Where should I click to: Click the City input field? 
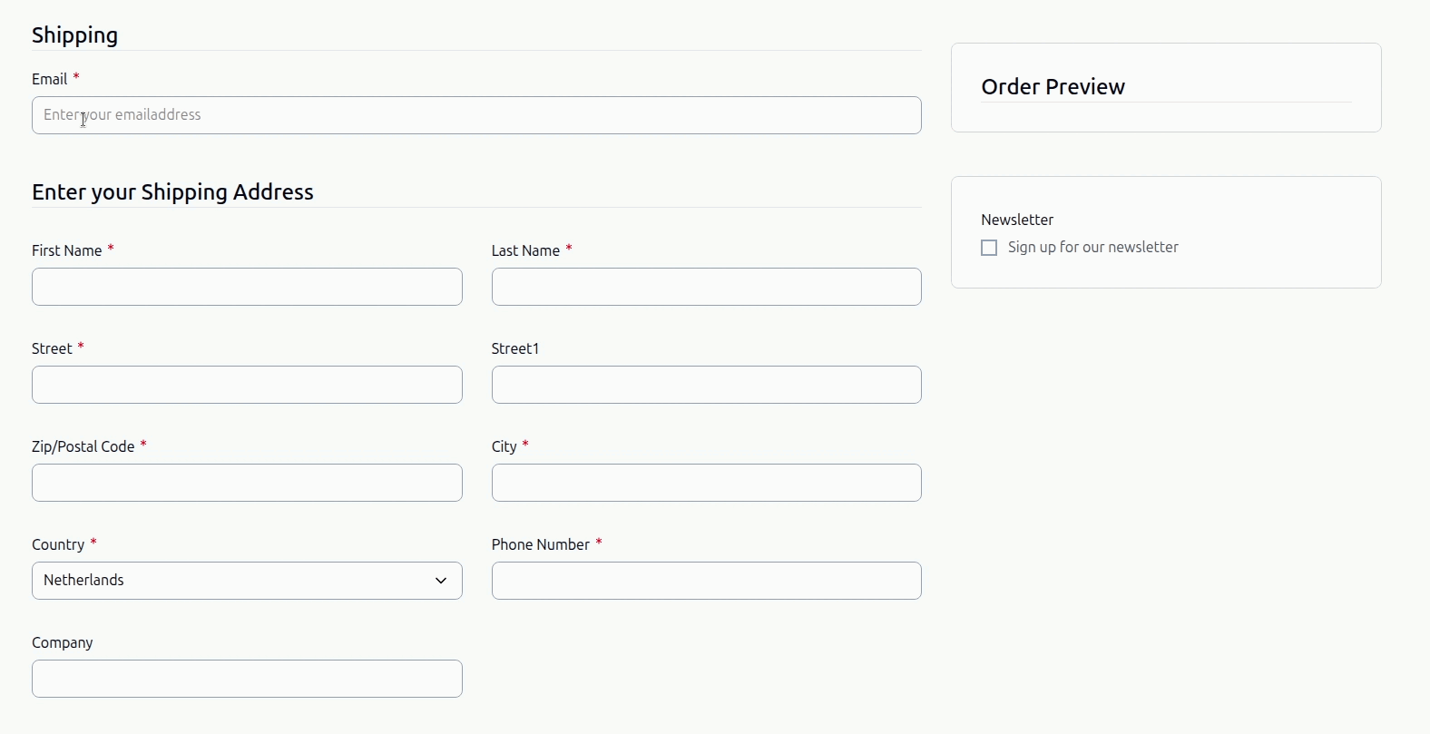point(706,483)
